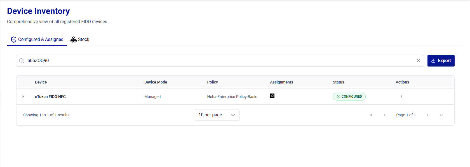470x167 pixels.
Task: Expand the eToken FIDO NFC row
Action: [23, 97]
